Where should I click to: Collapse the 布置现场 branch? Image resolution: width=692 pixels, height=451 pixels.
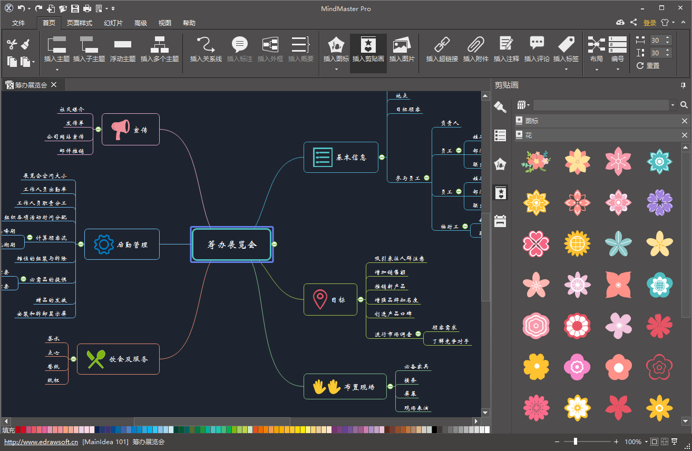tap(390, 386)
